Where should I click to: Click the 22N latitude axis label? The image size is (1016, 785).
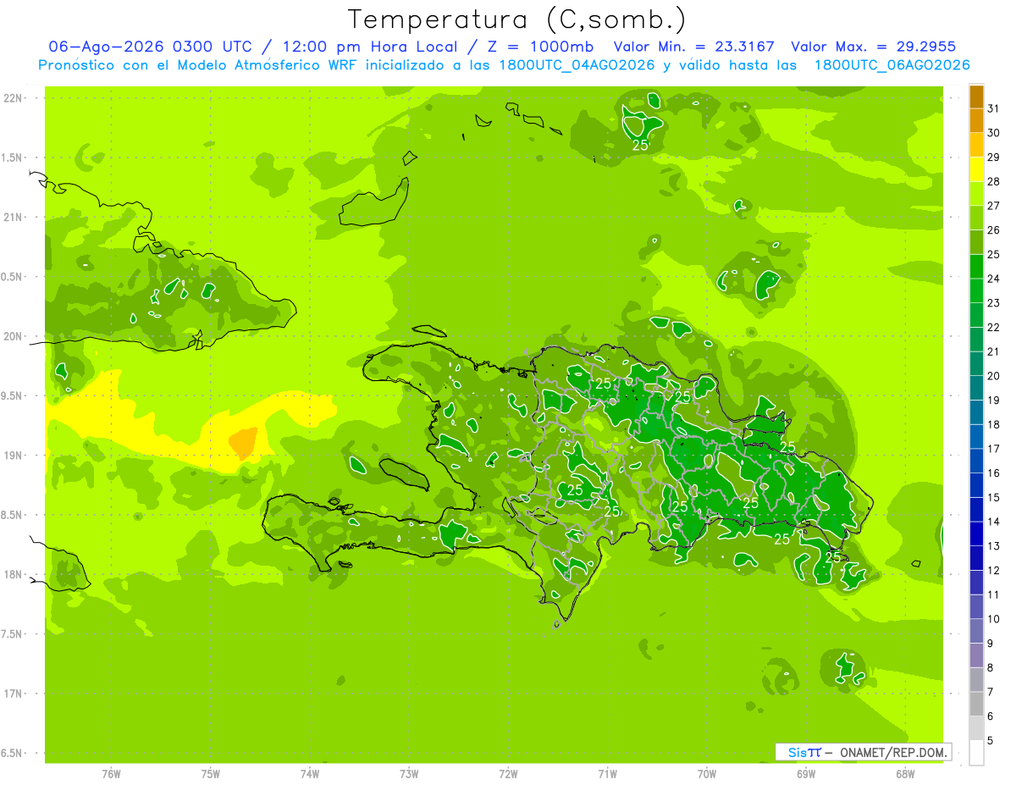(x=14, y=98)
